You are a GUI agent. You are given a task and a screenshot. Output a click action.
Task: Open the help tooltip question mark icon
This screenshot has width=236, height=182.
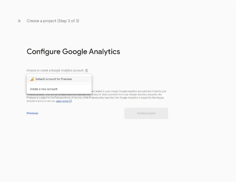[86, 70]
